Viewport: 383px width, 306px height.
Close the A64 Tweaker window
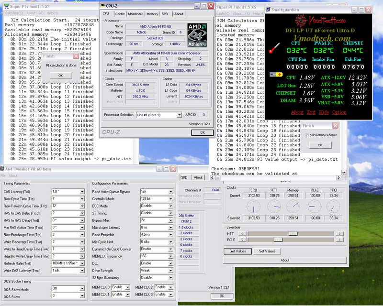pyautogui.click(x=173, y=169)
